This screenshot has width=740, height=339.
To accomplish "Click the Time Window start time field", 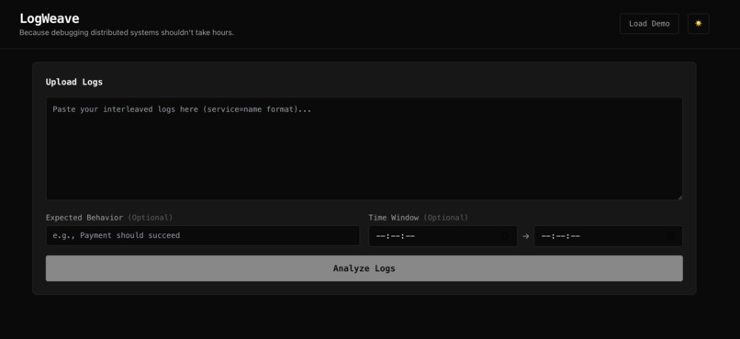I will pos(443,236).
